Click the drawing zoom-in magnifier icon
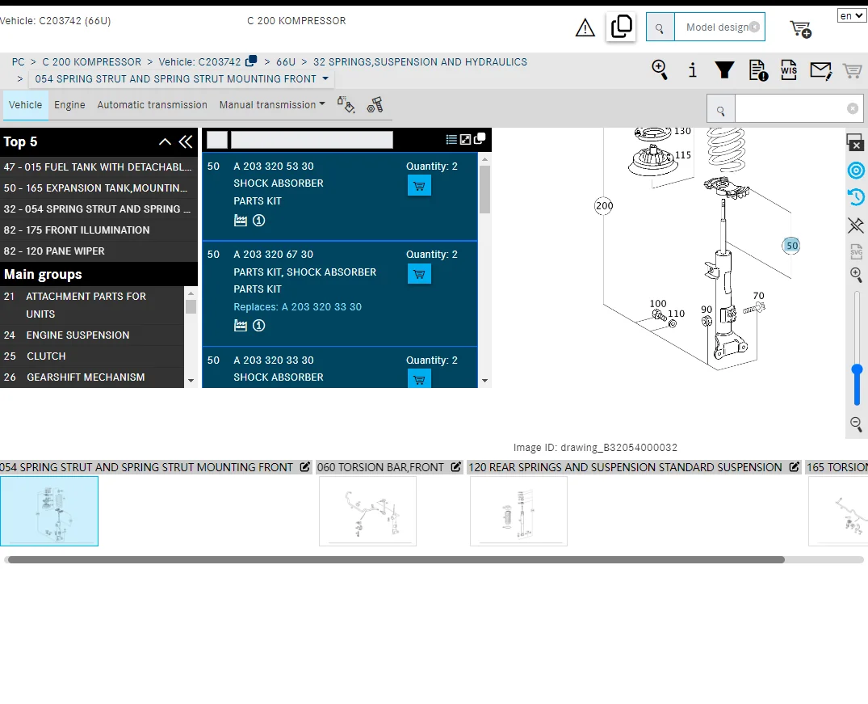Viewport: 868px width, 704px height. (856, 274)
